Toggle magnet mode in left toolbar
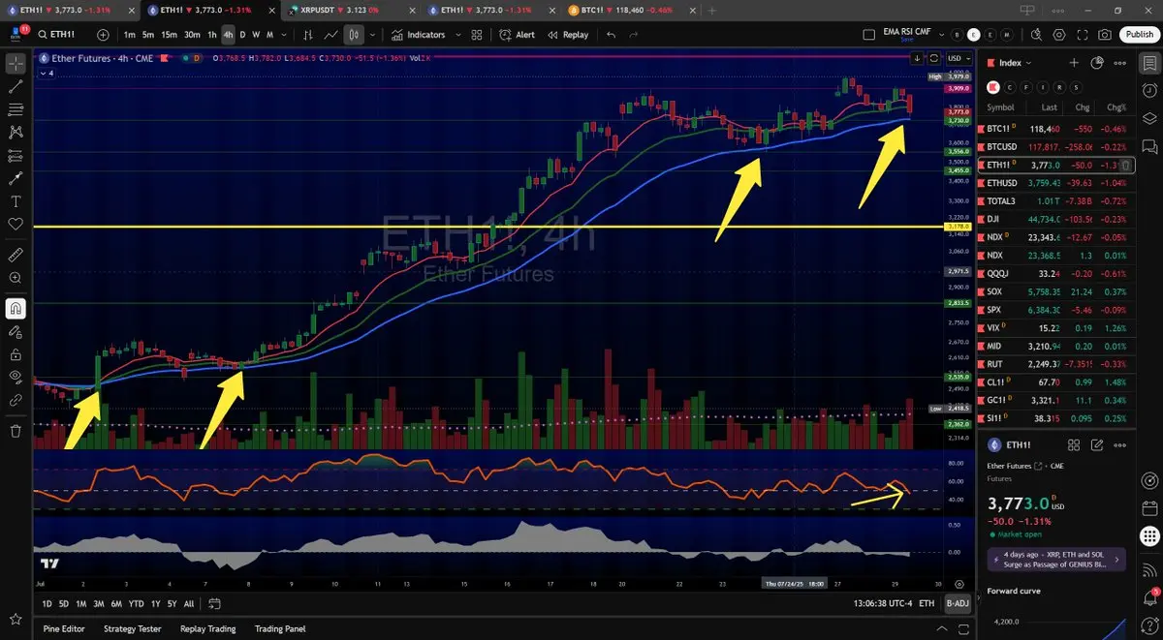This screenshot has height=640, width=1163. tap(16, 309)
